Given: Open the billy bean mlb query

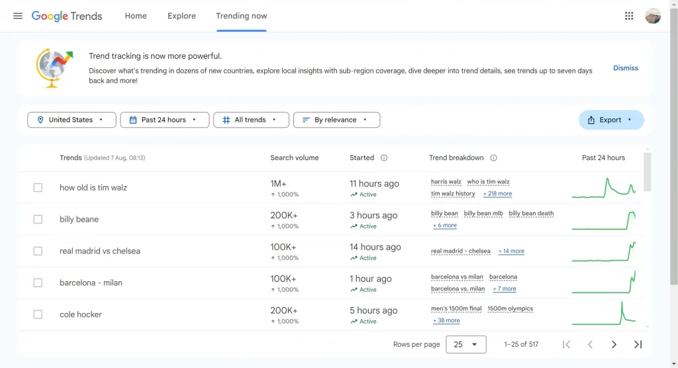Looking at the screenshot, I should 483,214.
